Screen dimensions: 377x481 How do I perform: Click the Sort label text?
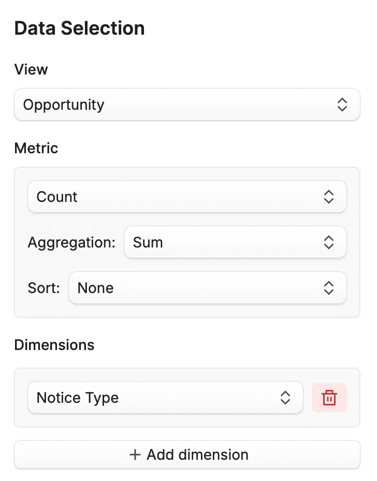click(x=44, y=288)
